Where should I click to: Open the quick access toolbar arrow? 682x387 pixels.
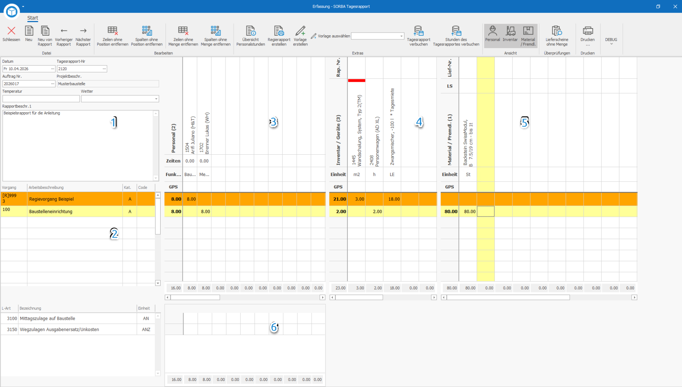pyautogui.click(x=23, y=6)
